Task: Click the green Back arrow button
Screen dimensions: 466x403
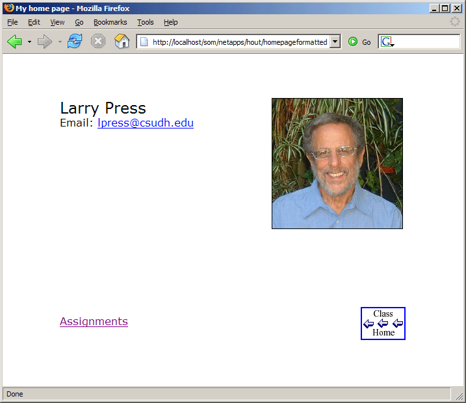Action: pyautogui.click(x=14, y=42)
